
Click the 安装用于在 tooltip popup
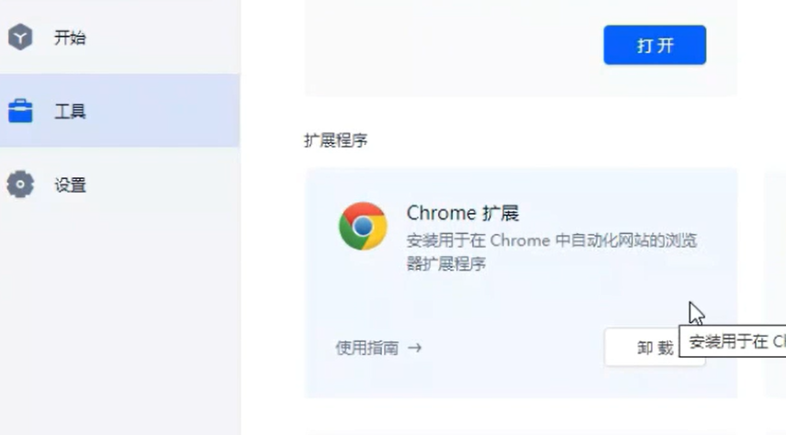tap(733, 341)
